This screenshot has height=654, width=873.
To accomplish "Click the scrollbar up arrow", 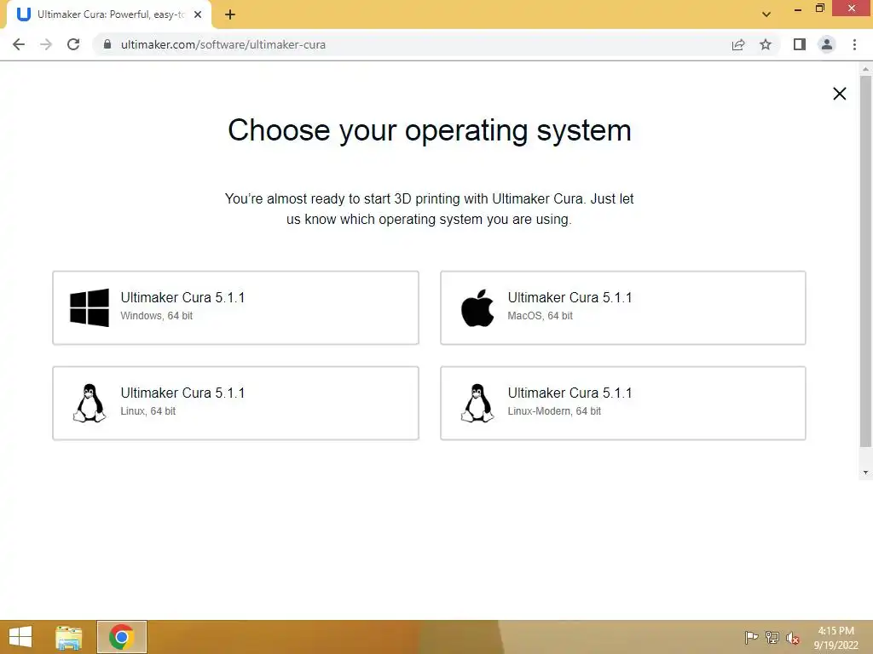I will pos(865,69).
